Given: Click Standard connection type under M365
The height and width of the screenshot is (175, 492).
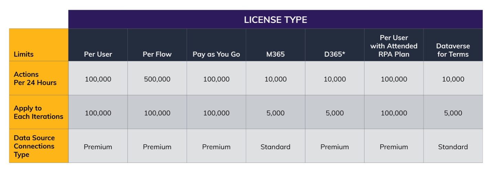Looking at the screenshot, I should tap(276, 147).
